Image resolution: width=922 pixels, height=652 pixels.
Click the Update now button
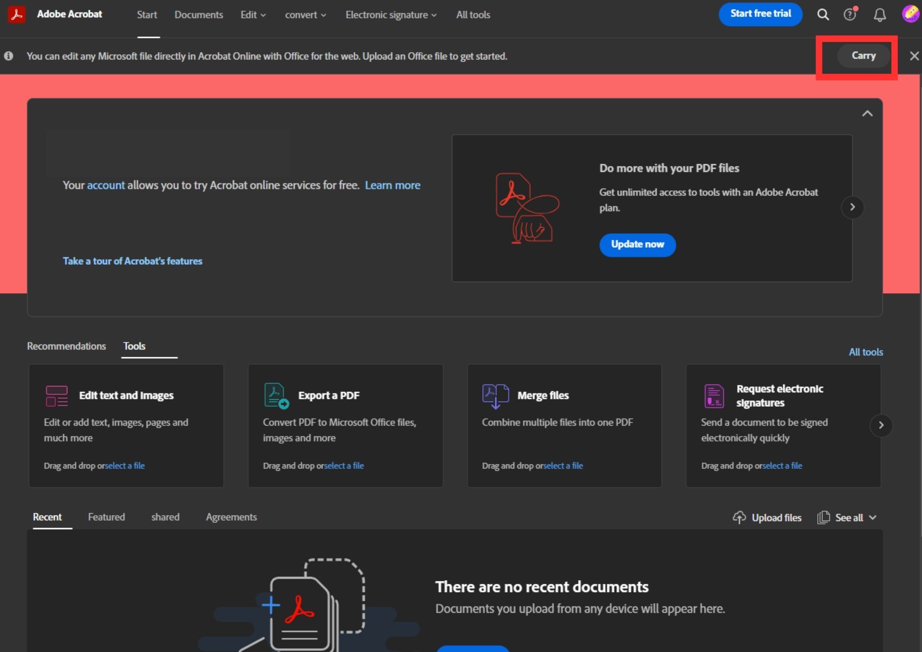tap(638, 244)
